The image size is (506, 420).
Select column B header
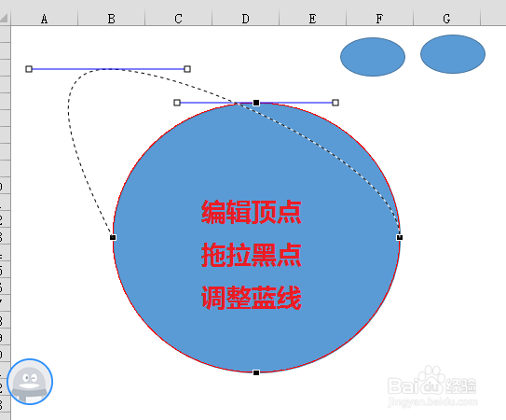[x=111, y=19]
